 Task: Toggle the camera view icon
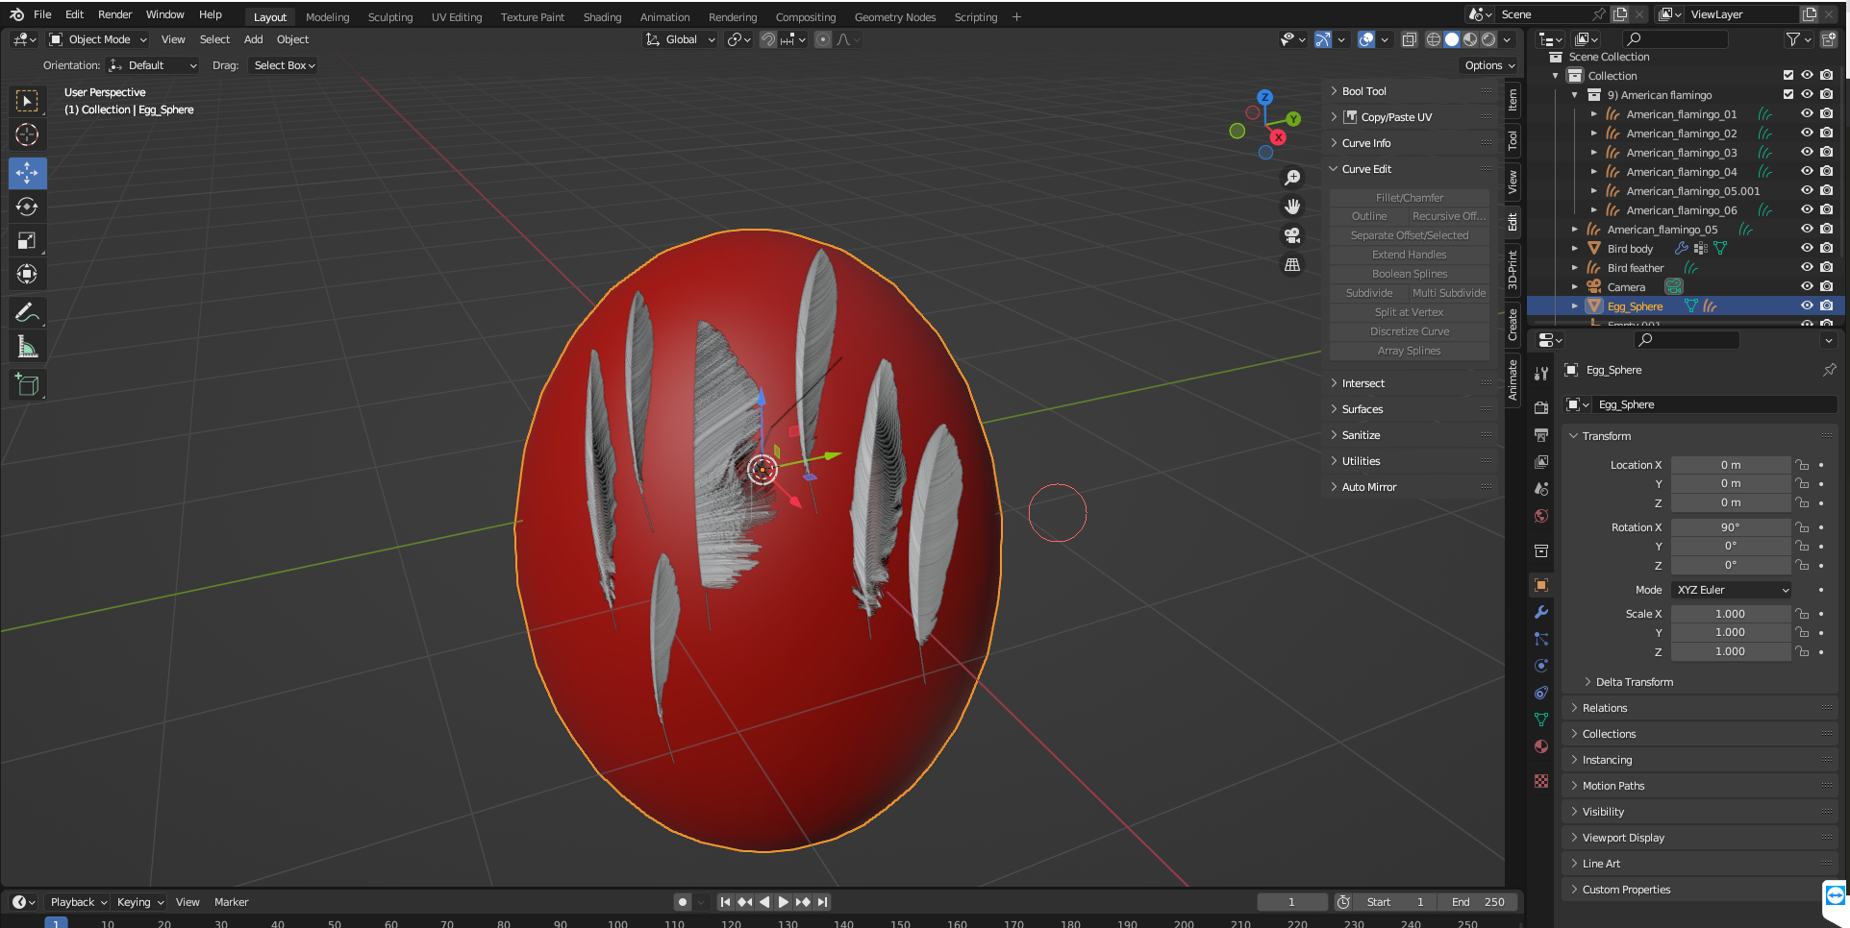pos(1292,235)
